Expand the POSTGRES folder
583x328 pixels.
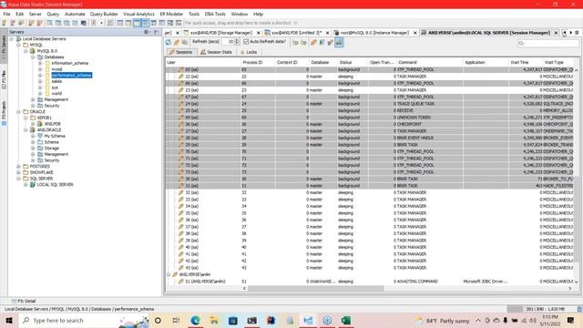tap(18, 166)
